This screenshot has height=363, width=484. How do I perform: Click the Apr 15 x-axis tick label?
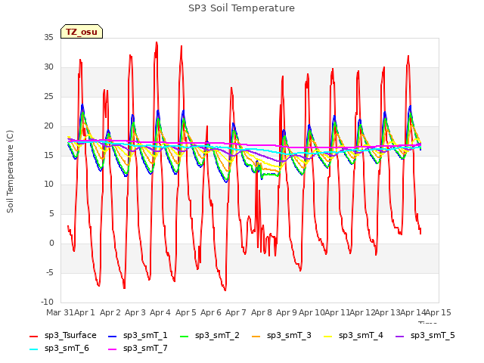[x=438, y=312]
